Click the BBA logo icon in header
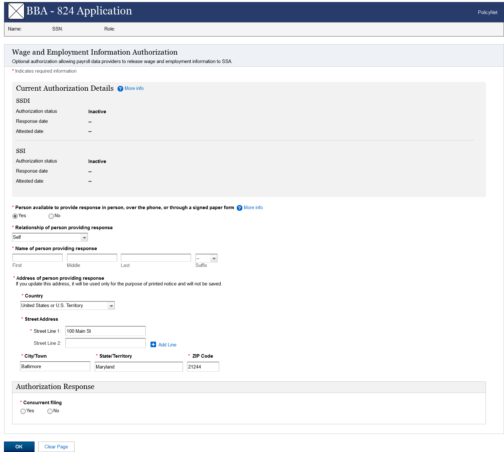 point(16,11)
